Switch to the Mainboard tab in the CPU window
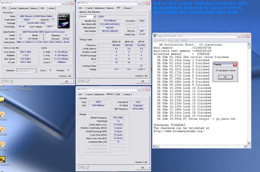260x172 pixels. coord(23,8)
